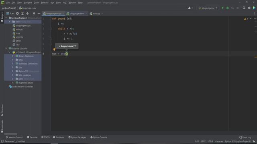The image size is (257, 144).
Task: Open the Navigate menu
Action: [x=28, y=3]
